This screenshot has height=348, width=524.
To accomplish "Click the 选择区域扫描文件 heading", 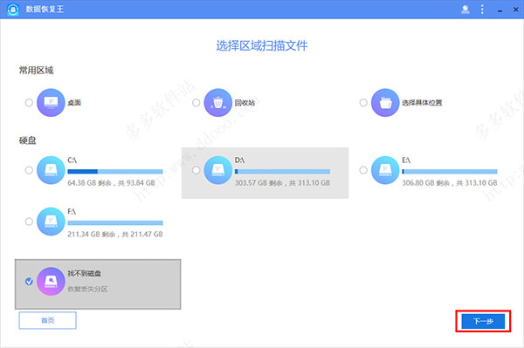I will click(262, 45).
